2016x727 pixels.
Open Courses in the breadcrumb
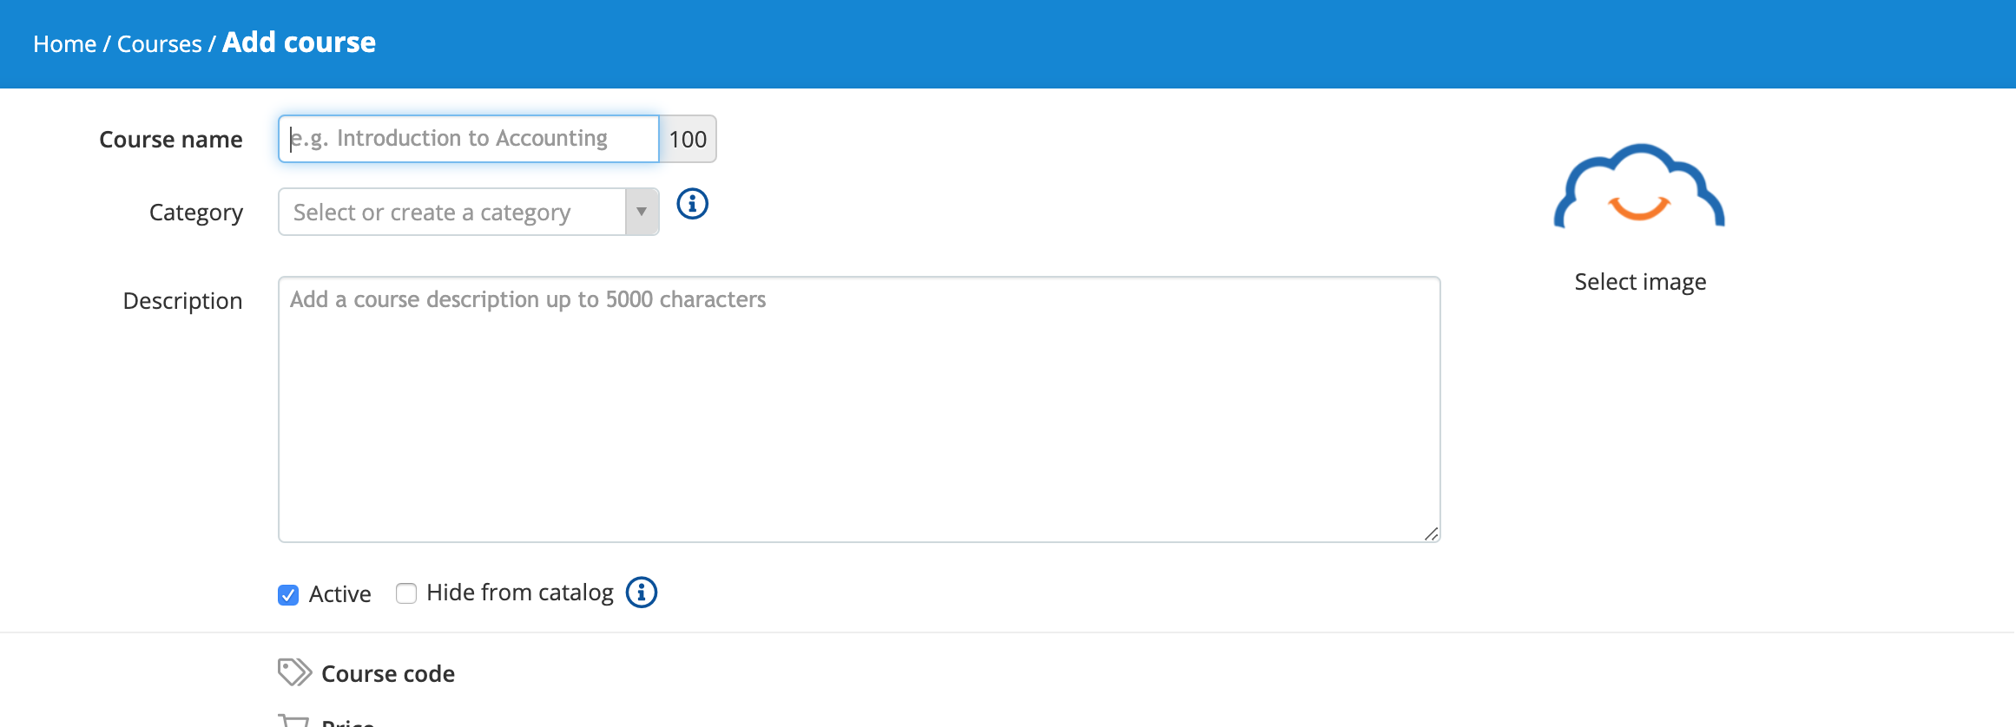point(159,44)
